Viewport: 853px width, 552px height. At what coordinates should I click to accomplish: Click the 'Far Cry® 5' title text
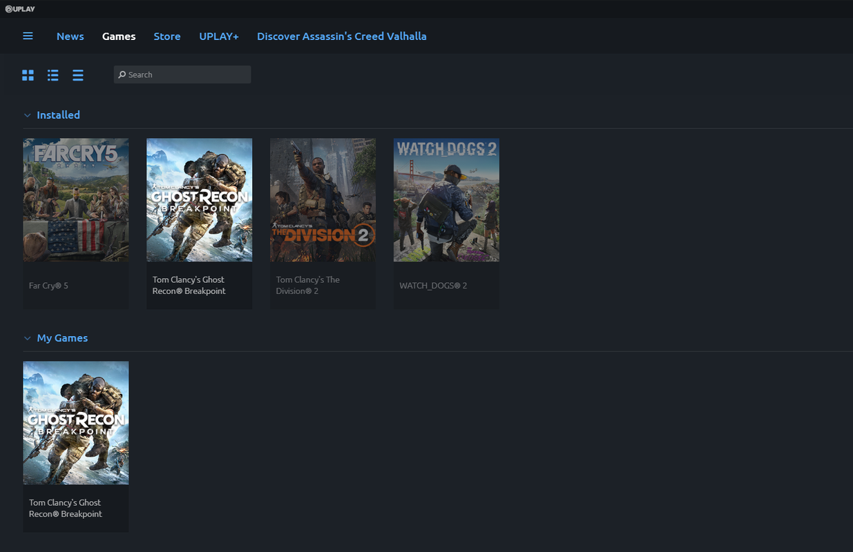(x=48, y=286)
